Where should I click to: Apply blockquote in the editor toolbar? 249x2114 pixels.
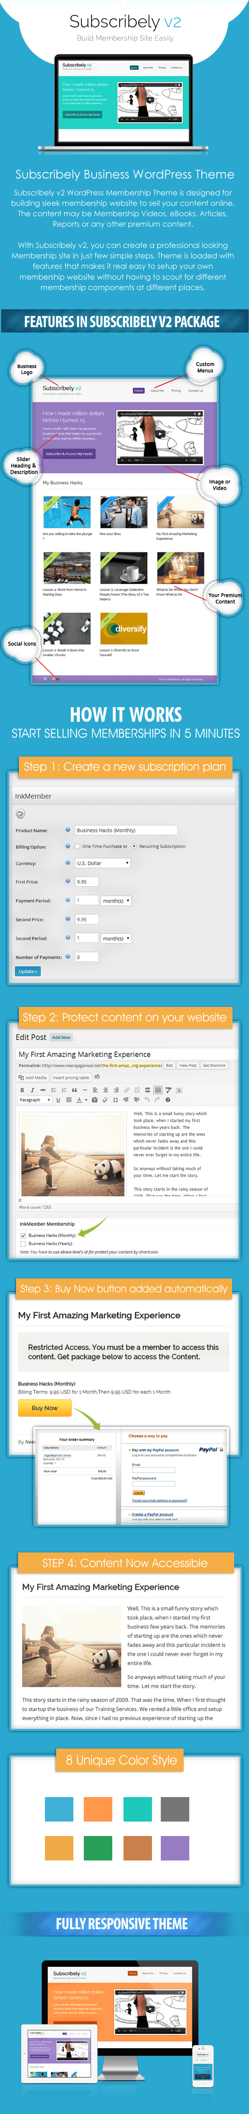point(74,1090)
